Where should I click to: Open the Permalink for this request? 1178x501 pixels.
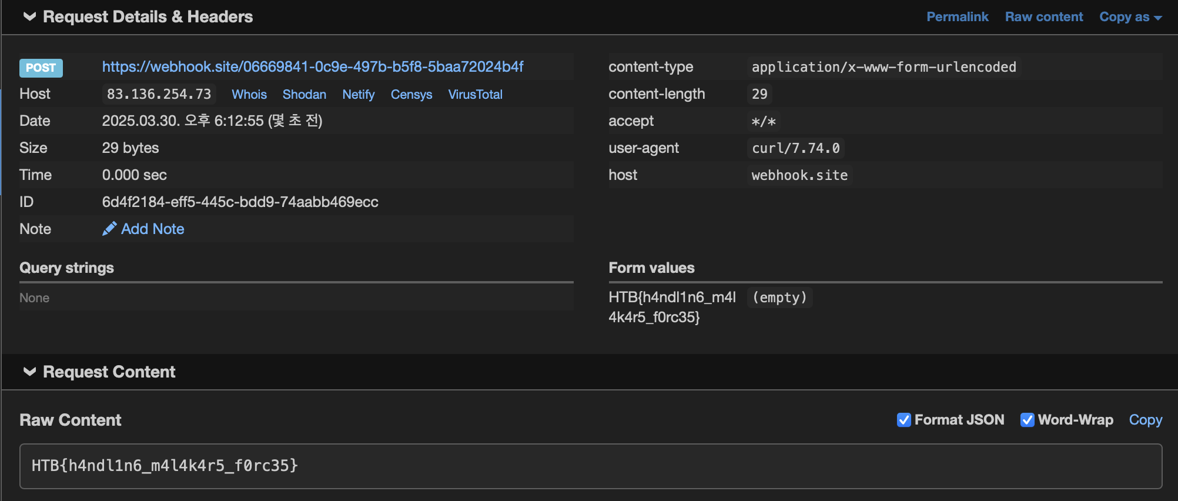(957, 16)
